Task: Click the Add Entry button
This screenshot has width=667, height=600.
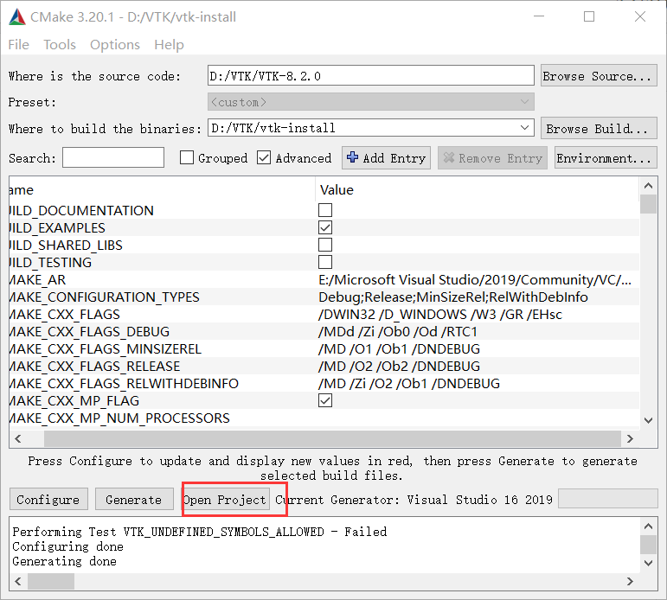Action: [386, 158]
